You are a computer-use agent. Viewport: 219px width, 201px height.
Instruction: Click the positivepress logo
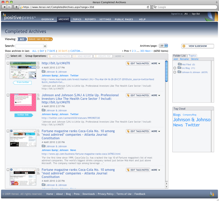tap(19, 17)
